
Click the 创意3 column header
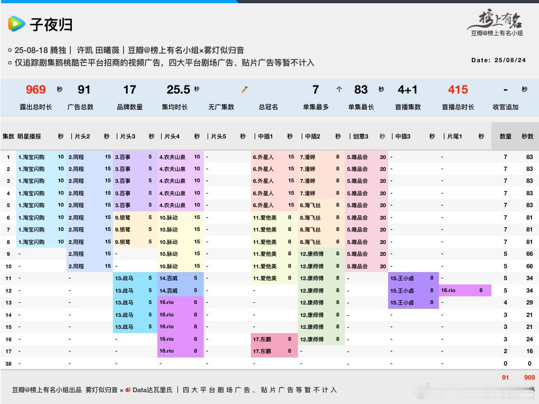(x=361, y=136)
